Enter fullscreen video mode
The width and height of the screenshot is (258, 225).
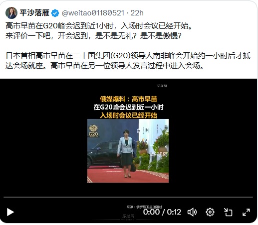point(246,212)
